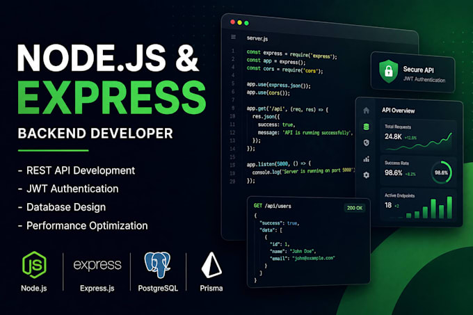473x315 pixels.
Task: Click the API Overview heading
Action: tap(398, 111)
